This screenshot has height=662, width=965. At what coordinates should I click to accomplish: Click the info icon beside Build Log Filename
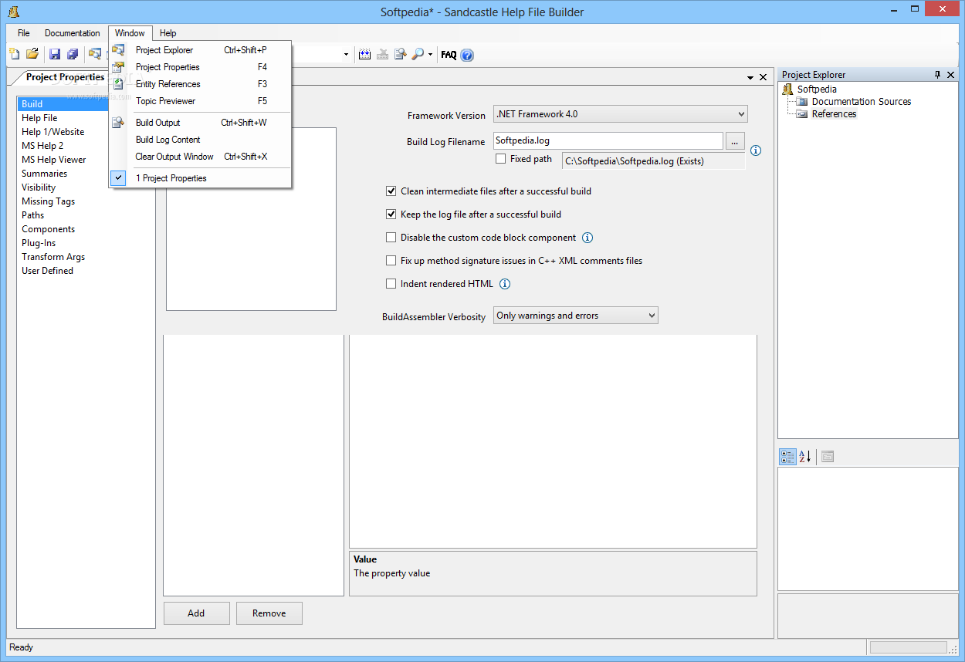point(756,150)
